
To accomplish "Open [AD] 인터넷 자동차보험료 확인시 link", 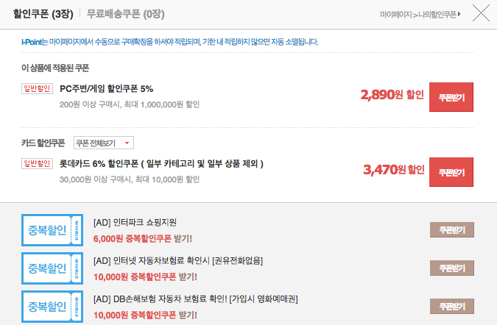I will 178,261.
